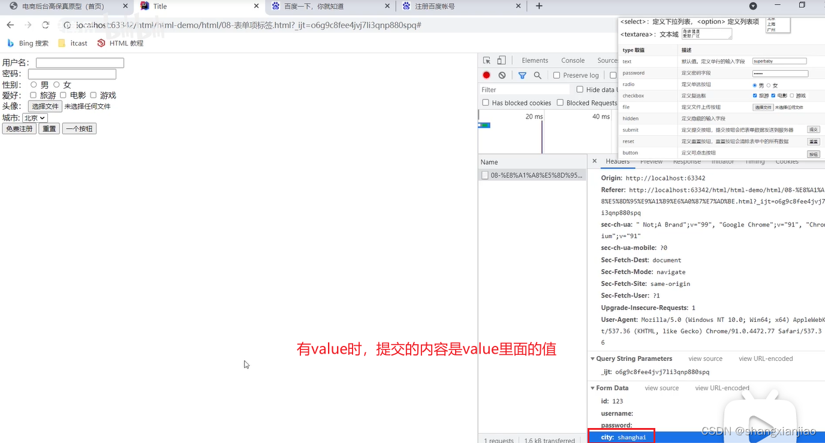Focus the 用户名 text field

80,63
